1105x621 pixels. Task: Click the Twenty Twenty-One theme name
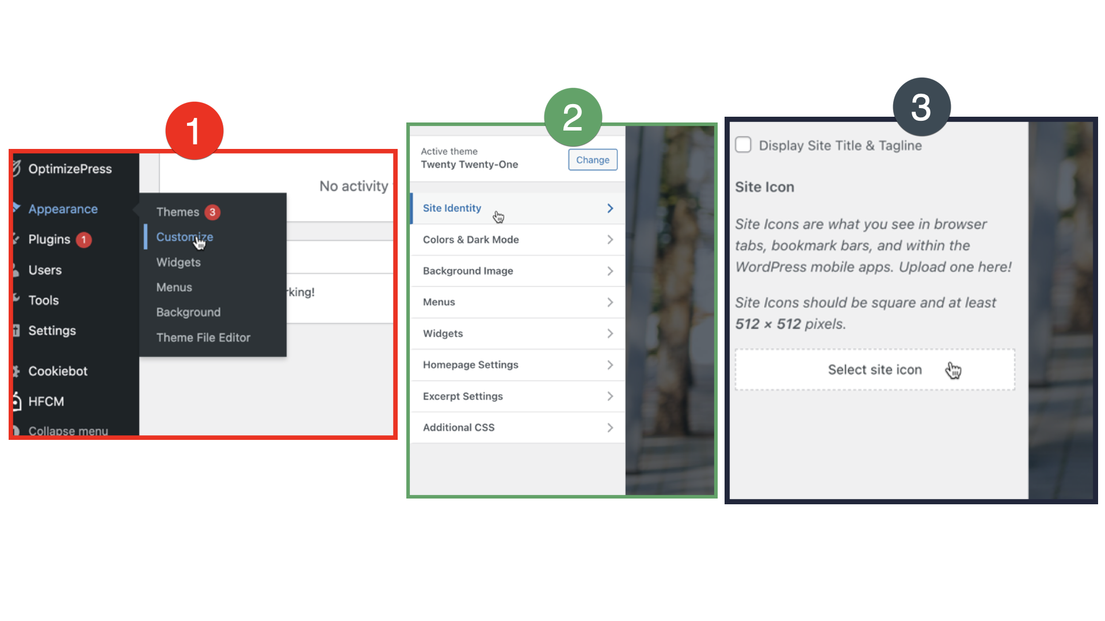point(469,164)
